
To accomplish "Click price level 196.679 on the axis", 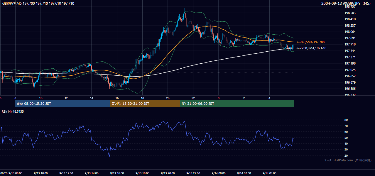I will 350,82.
